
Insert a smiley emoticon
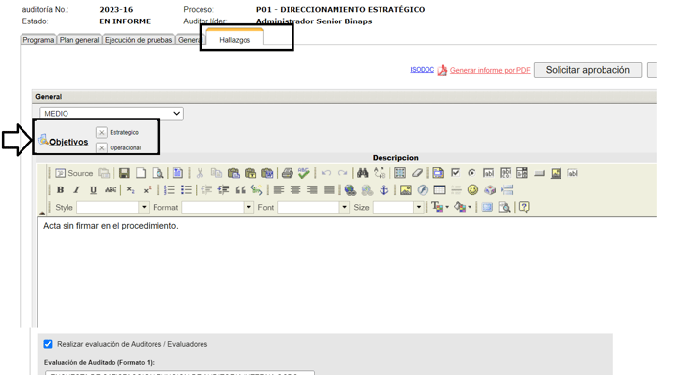pyautogui.click(x=472, y=189)
